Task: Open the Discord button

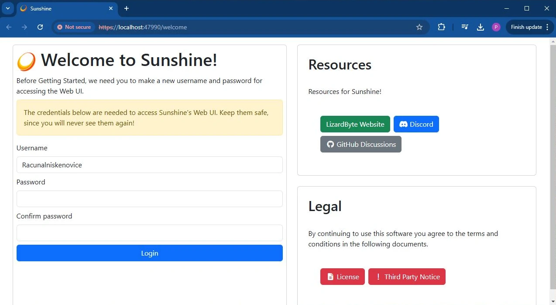Action: click(416, 124)
